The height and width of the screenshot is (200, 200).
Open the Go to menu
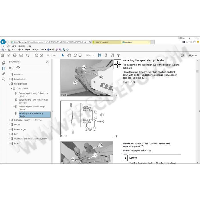click(x=14, y=46)
